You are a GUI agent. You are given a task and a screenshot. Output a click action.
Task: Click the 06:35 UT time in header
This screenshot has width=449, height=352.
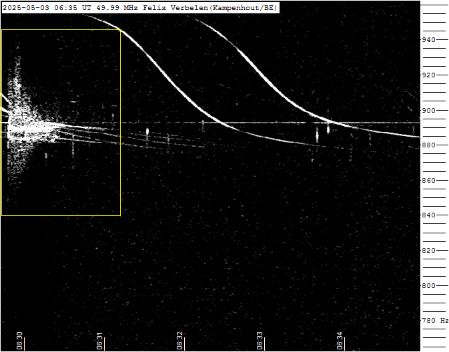[73, 8]
